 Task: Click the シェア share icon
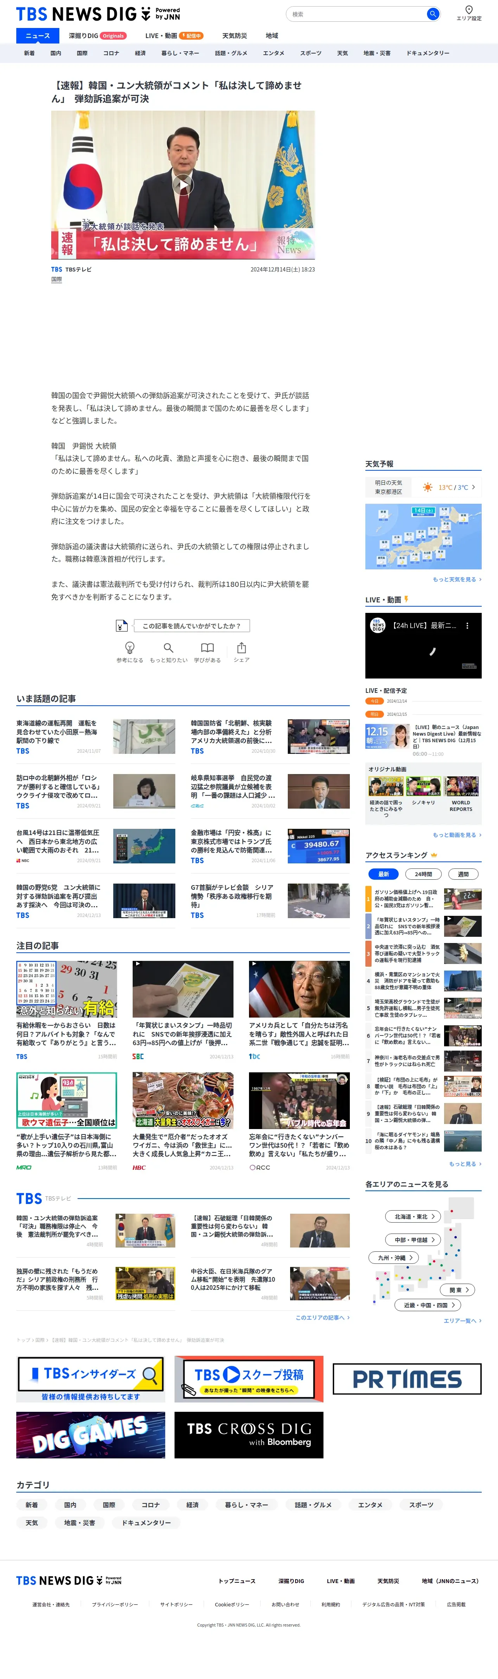[242, 647]
